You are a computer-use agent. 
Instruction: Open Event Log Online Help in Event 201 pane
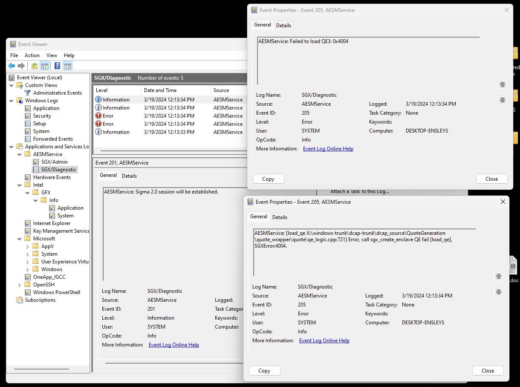(174, 345)
